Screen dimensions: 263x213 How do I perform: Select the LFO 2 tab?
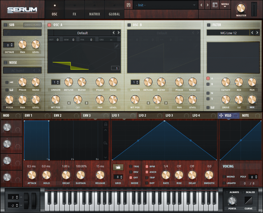tap(150, 116)
